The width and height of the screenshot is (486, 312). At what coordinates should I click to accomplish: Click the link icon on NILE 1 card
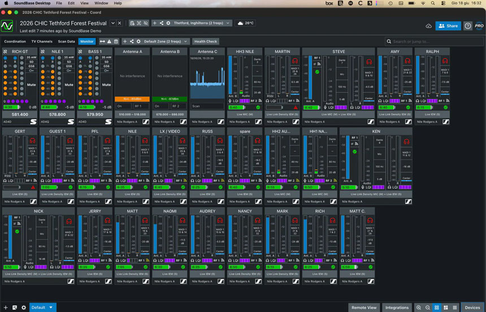[43, 51]
